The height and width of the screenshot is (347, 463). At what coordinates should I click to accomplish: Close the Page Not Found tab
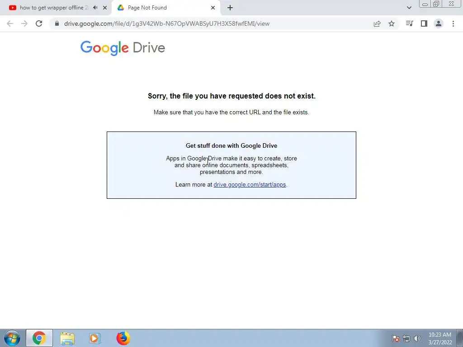pyautogui.click(x=213, y=8)
